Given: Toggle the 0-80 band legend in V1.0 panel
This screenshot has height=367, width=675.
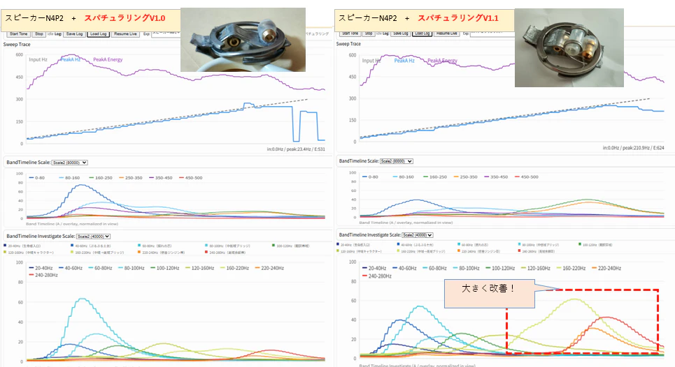Looking at the screenshot, I should pyautogui.click(x=37, y=178).
